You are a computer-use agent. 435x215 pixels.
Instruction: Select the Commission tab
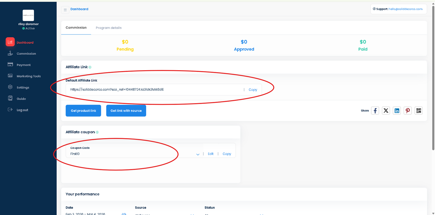pos(76,27)
